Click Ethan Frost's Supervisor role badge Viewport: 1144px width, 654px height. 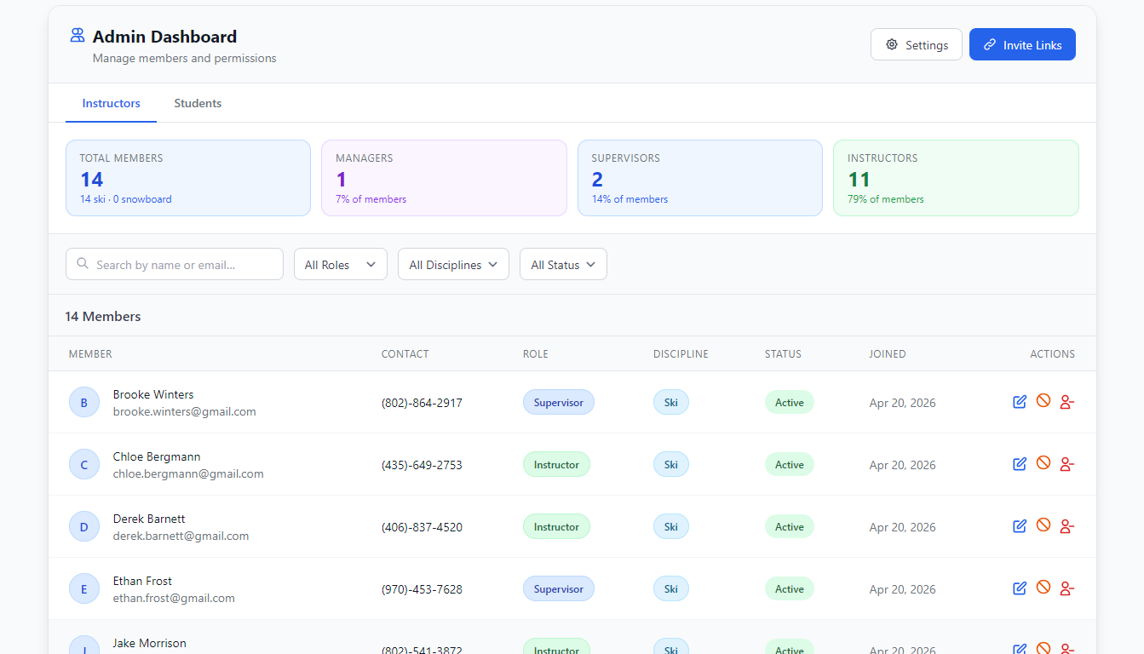(x=559, y=588)
